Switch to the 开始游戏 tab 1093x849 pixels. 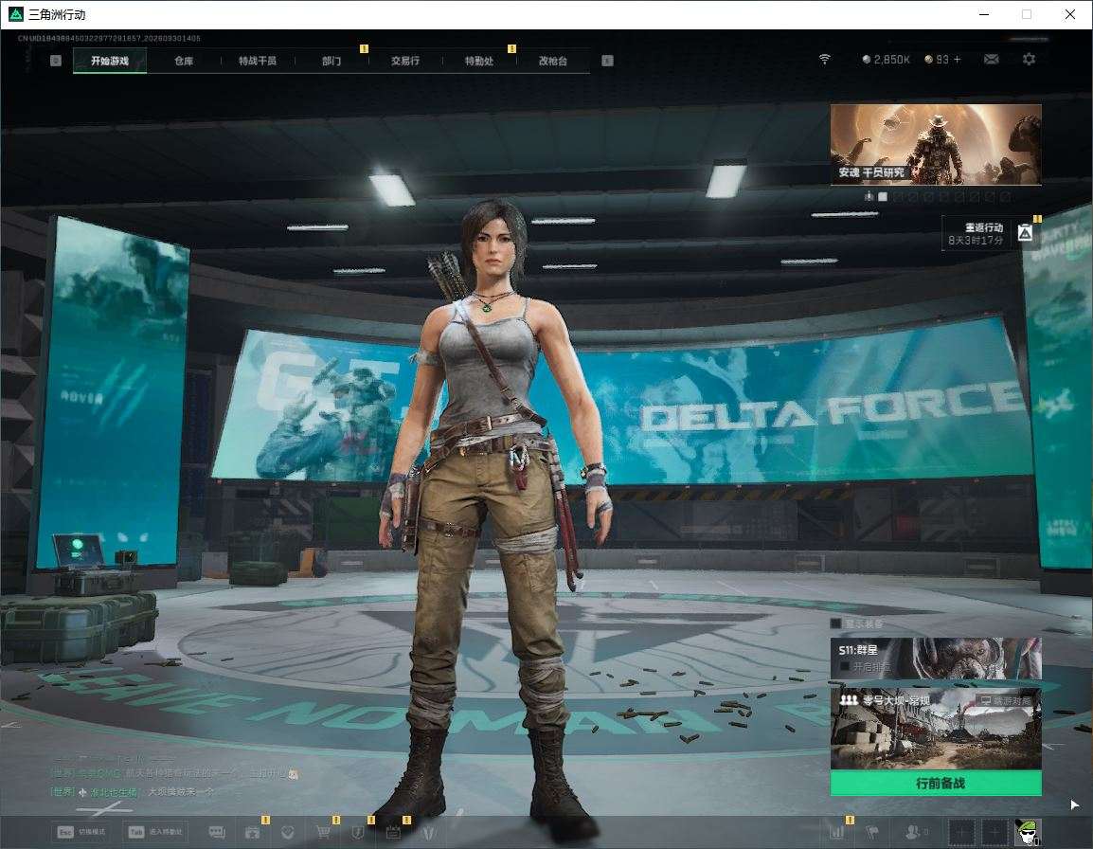(x=110, y=61)
